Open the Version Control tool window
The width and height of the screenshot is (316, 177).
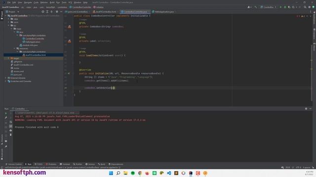coord(13,164)
